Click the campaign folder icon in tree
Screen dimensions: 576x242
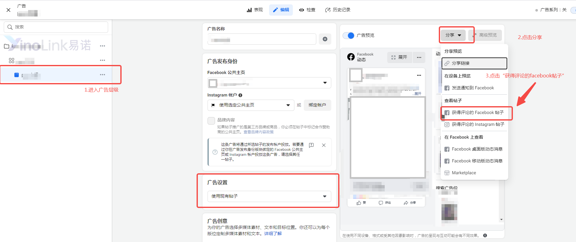pos(7,46)
